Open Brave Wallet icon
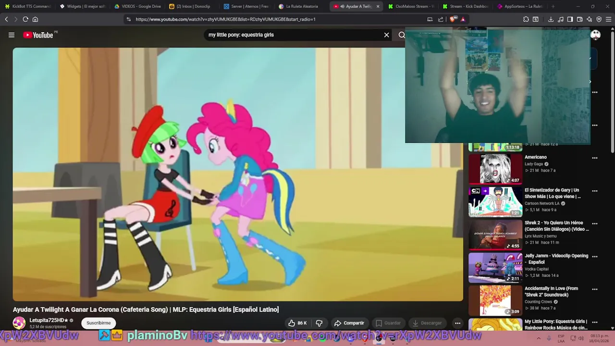The width and height of the screenshot is (615, 346). tap(579, 19)
